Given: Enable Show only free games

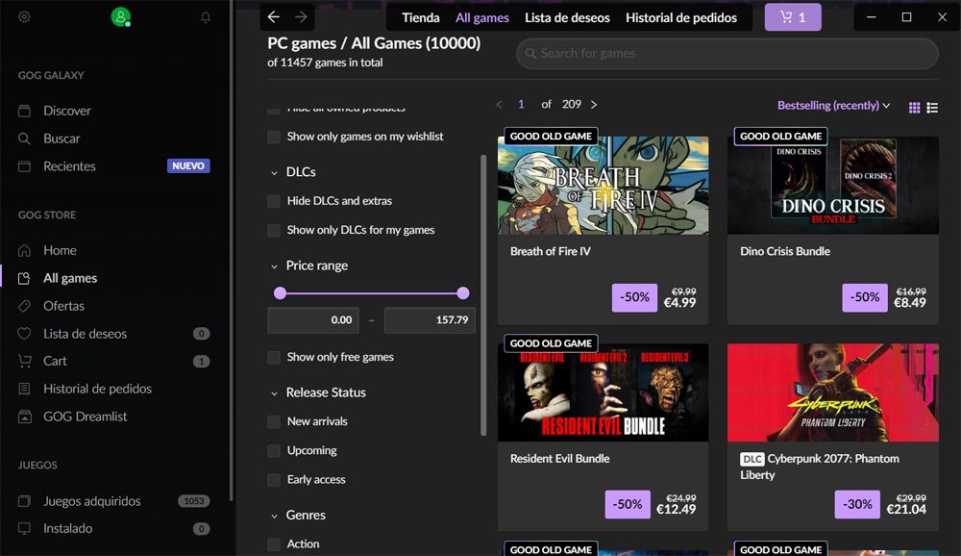Looking at the screenshot, I should click(274, 357).
